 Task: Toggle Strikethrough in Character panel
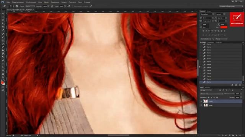[x=225, y=31]
